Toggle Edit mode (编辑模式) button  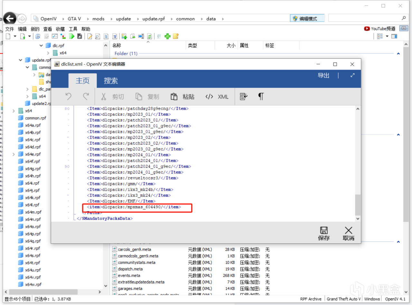(307, 19)
